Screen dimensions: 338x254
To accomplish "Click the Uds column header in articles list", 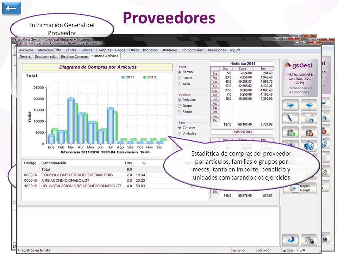I will 128,163.
